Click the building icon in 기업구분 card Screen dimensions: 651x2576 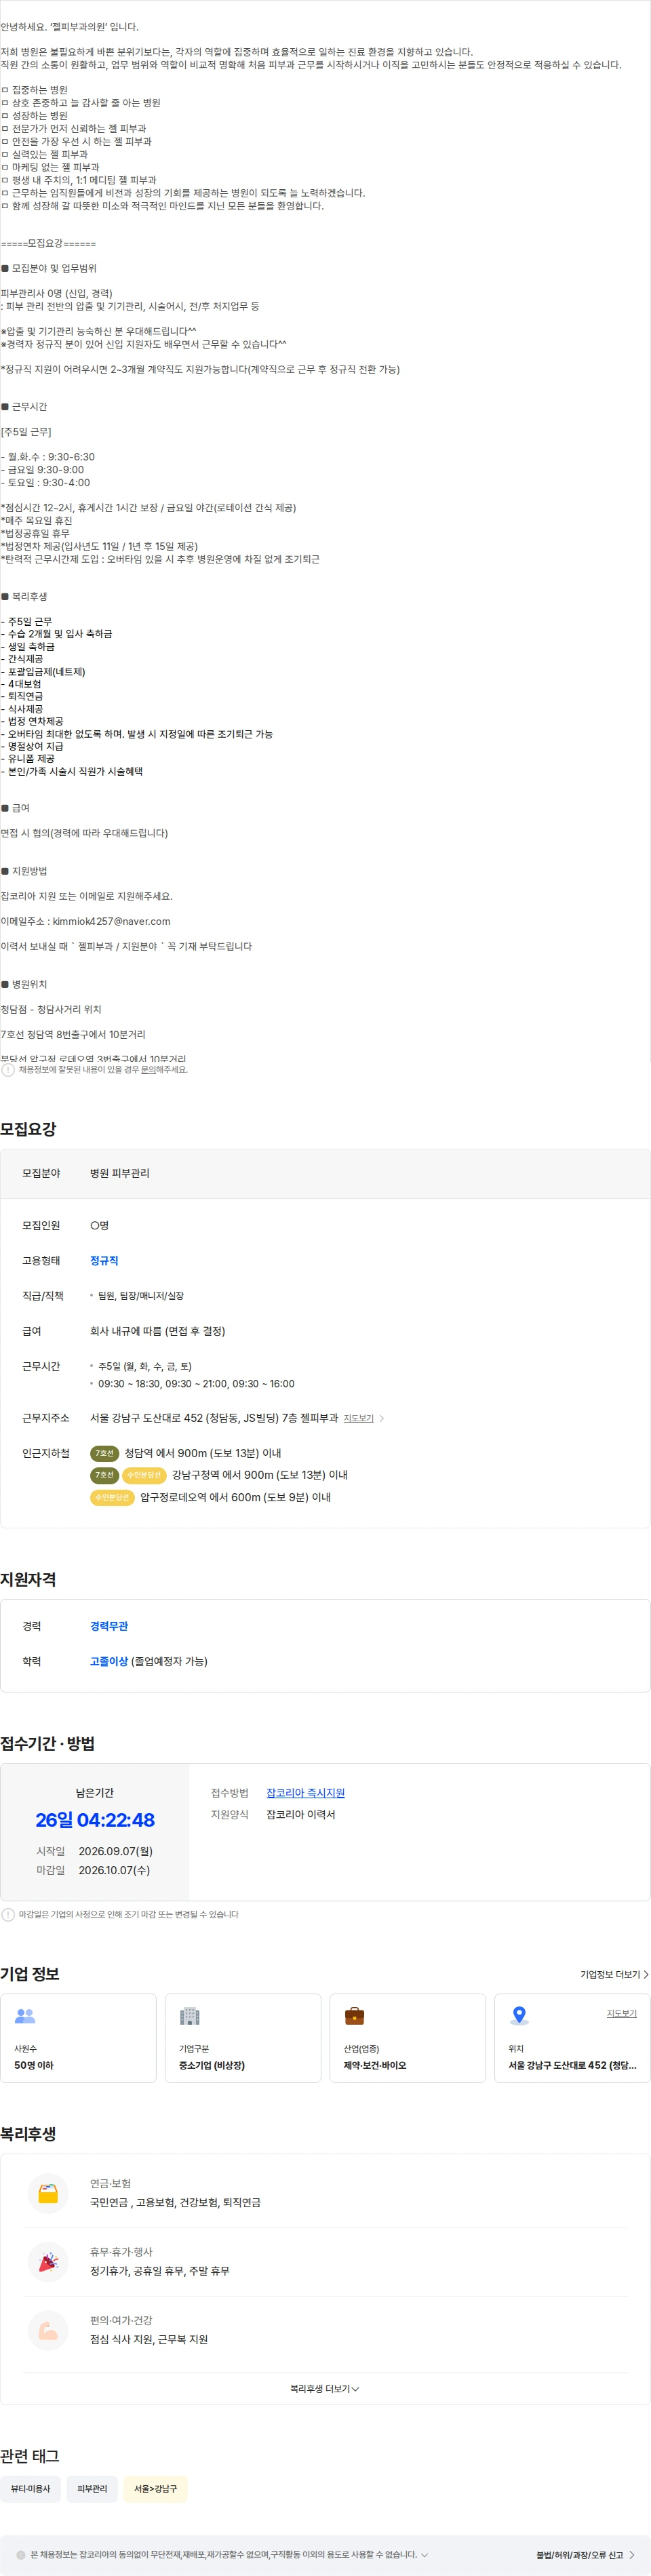click(190, 2016)
